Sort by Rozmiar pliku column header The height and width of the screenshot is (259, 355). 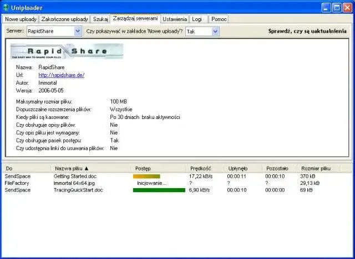point(319,168)
